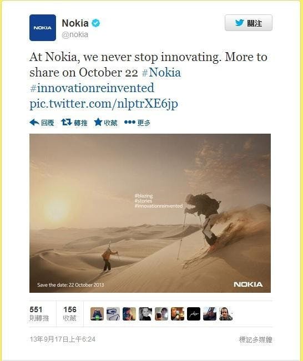Open the @nokia handle profile
This screenshot has width=303, height=361.
pos(75,34)
